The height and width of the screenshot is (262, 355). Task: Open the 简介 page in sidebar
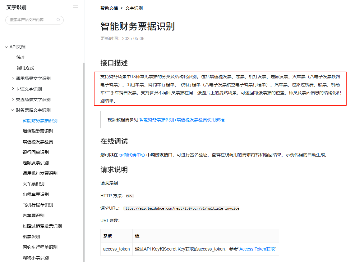21,57
